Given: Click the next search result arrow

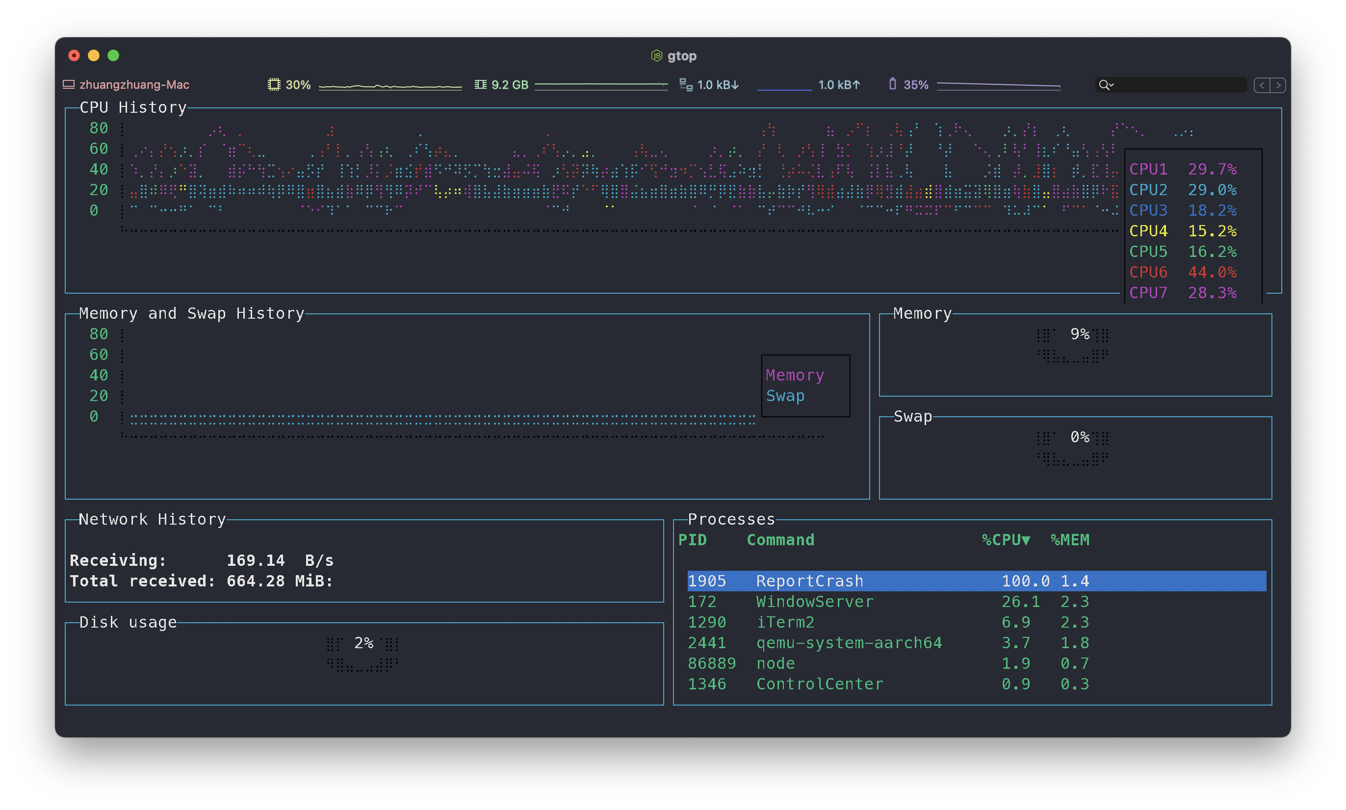Looking at the screenshot, I should 1278,85.
